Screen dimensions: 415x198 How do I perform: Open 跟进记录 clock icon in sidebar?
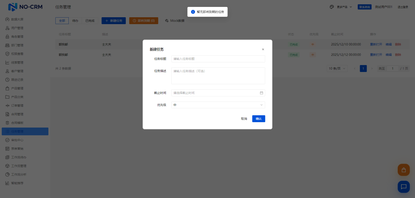click(7, 80)
